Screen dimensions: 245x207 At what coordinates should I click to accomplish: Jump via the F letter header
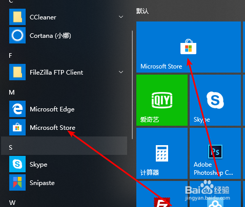click(x=10, y=56)
